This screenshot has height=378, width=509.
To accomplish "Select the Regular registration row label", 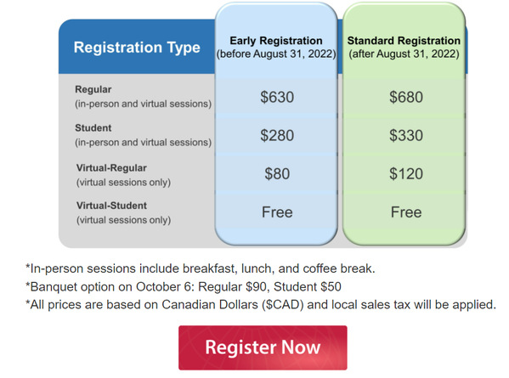I will [143, 97].
